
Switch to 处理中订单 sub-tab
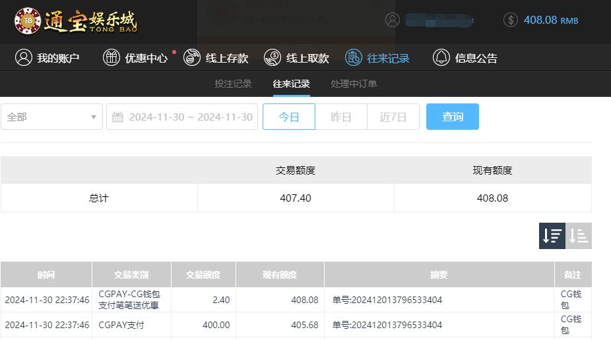point(354,84)
